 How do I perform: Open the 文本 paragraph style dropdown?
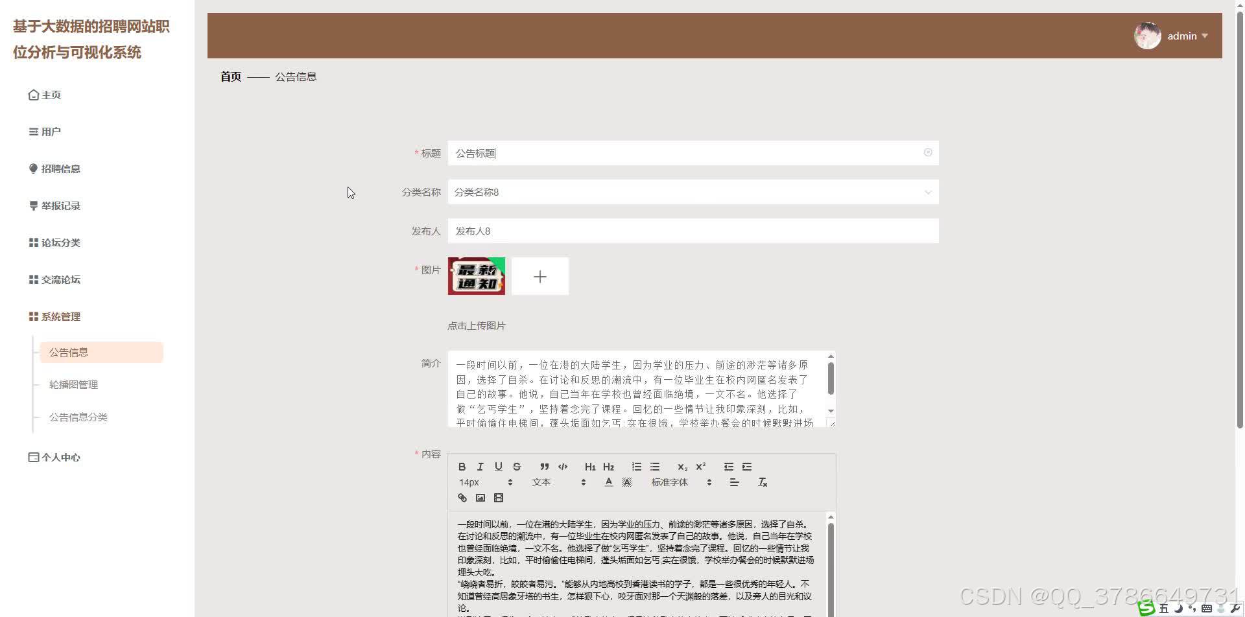[x=558, y=482]
